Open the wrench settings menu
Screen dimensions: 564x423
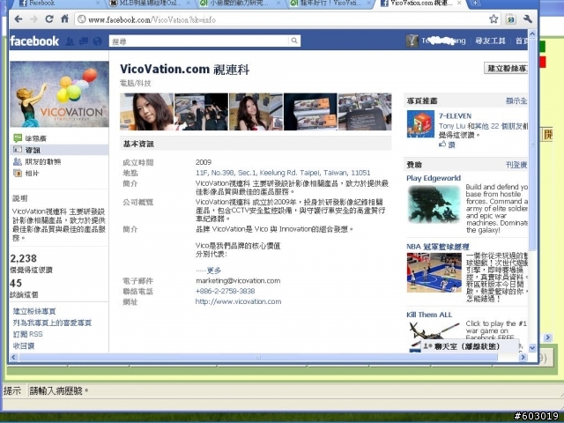(528, 19)
